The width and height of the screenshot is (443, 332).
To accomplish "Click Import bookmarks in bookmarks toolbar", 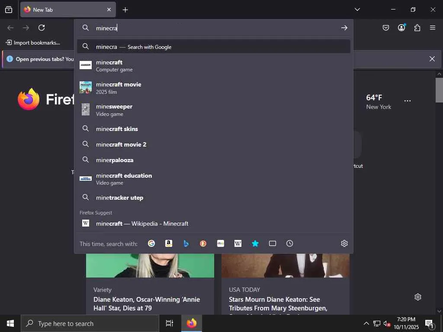I will (x=33, y=43).
